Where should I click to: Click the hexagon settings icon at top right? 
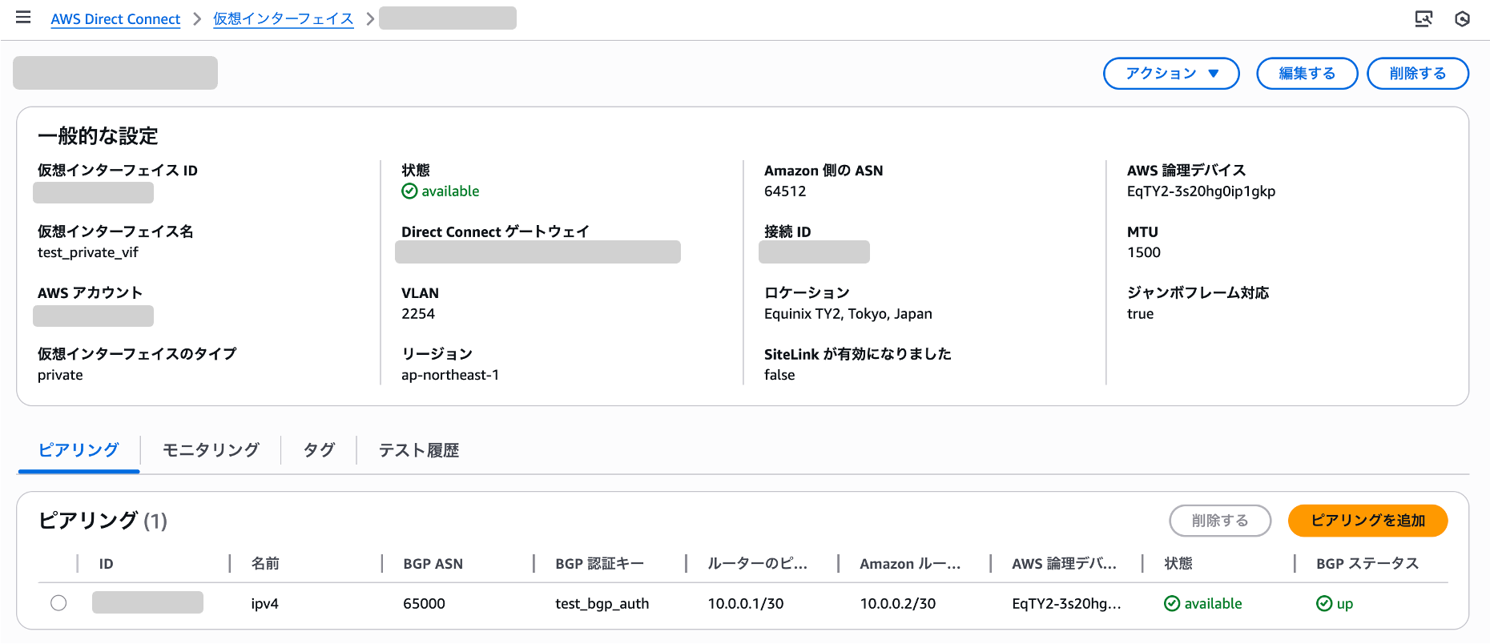(x=1462, y=18)
